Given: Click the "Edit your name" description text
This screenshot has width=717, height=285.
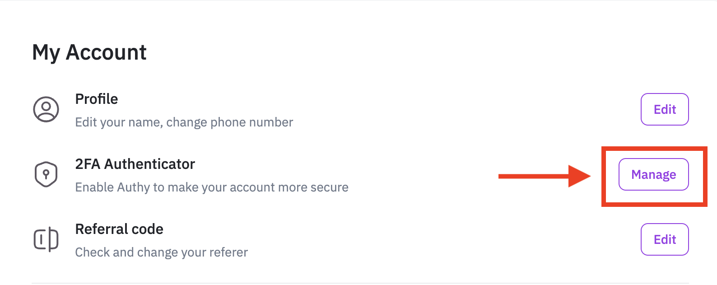Looking at the screenshot, I should 118,122.
